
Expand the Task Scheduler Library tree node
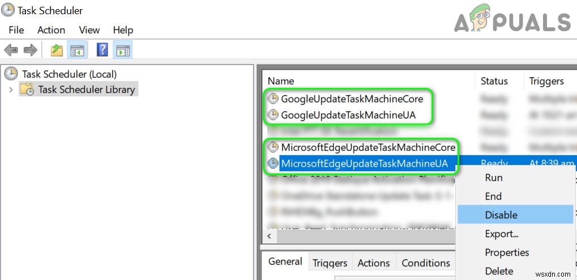tap(11, 90)
